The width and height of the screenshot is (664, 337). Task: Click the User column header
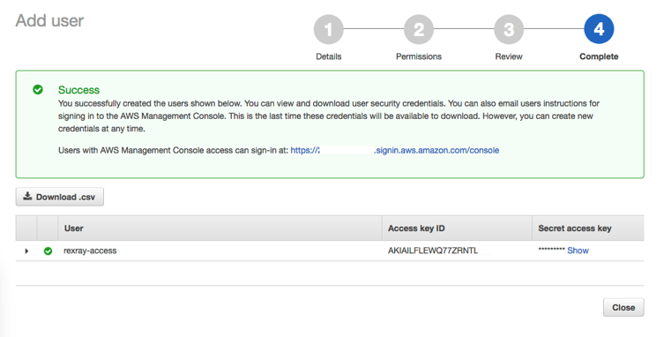tap(74, 228)
